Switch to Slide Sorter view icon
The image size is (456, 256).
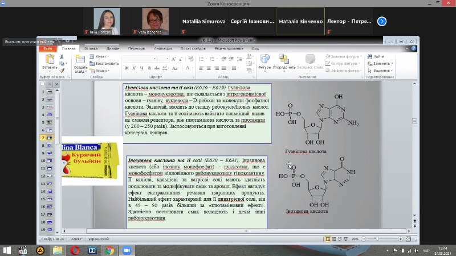[x=335, y=238]
